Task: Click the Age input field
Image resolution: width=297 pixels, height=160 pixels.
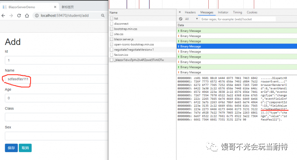Action: [56, 98]
